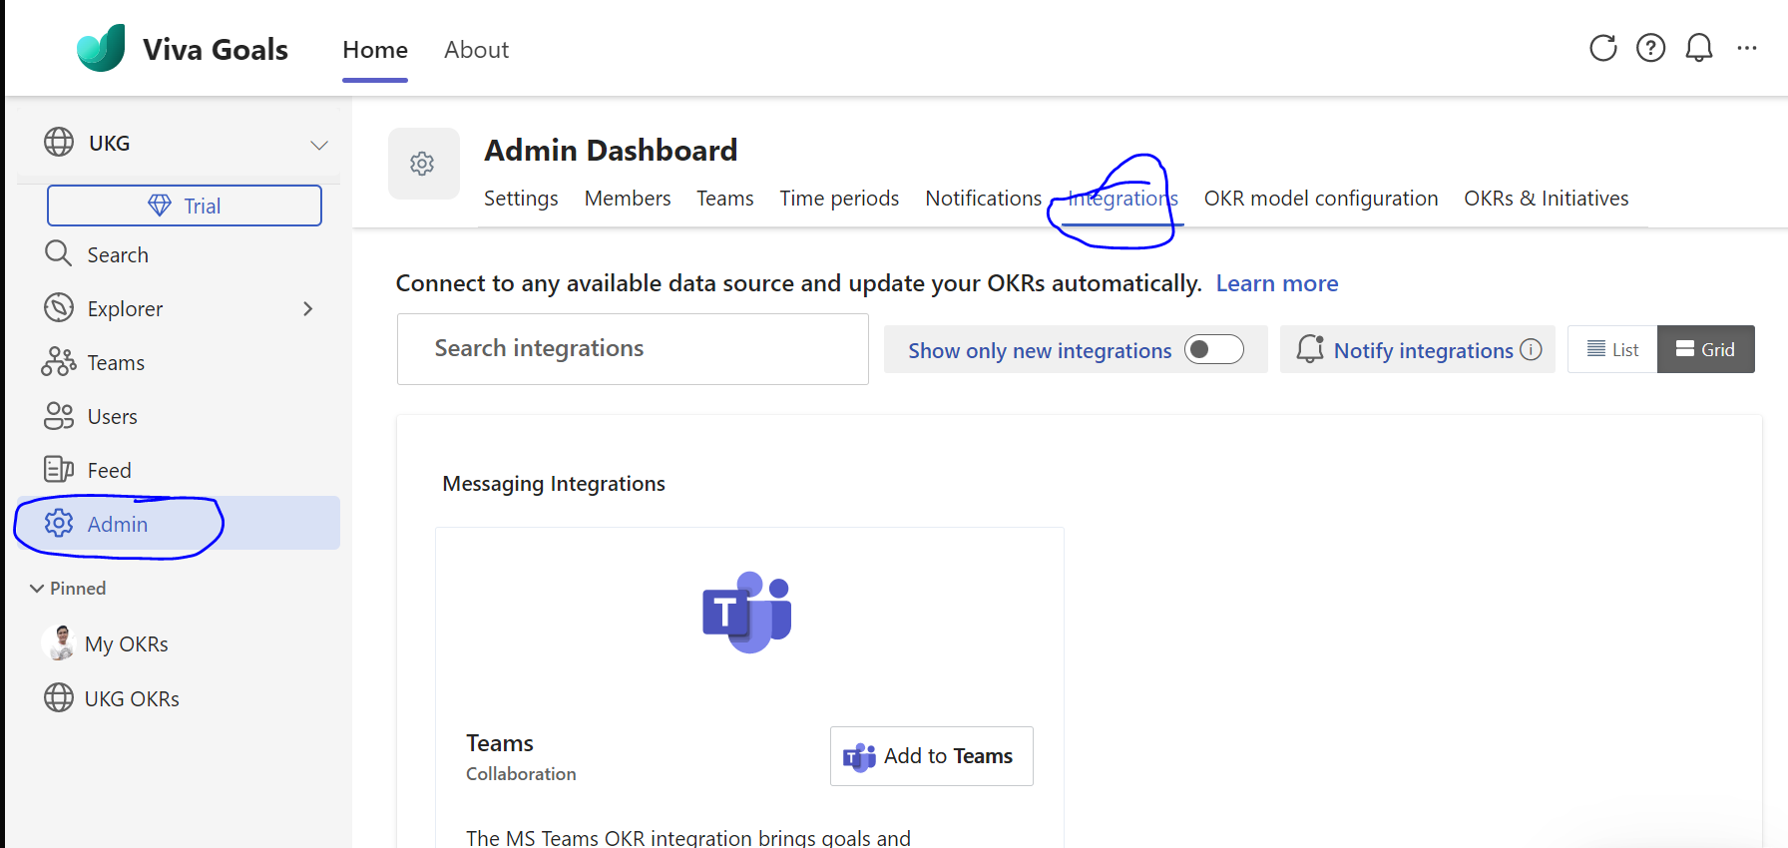Open the Teams tab in Admin Dashboard
1788x848 pixels.
pos(725,199)
